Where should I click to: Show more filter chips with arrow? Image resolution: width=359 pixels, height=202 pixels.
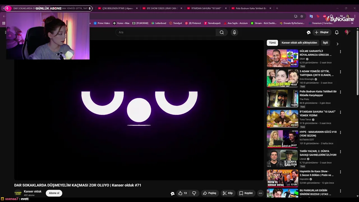coord(337,44)
